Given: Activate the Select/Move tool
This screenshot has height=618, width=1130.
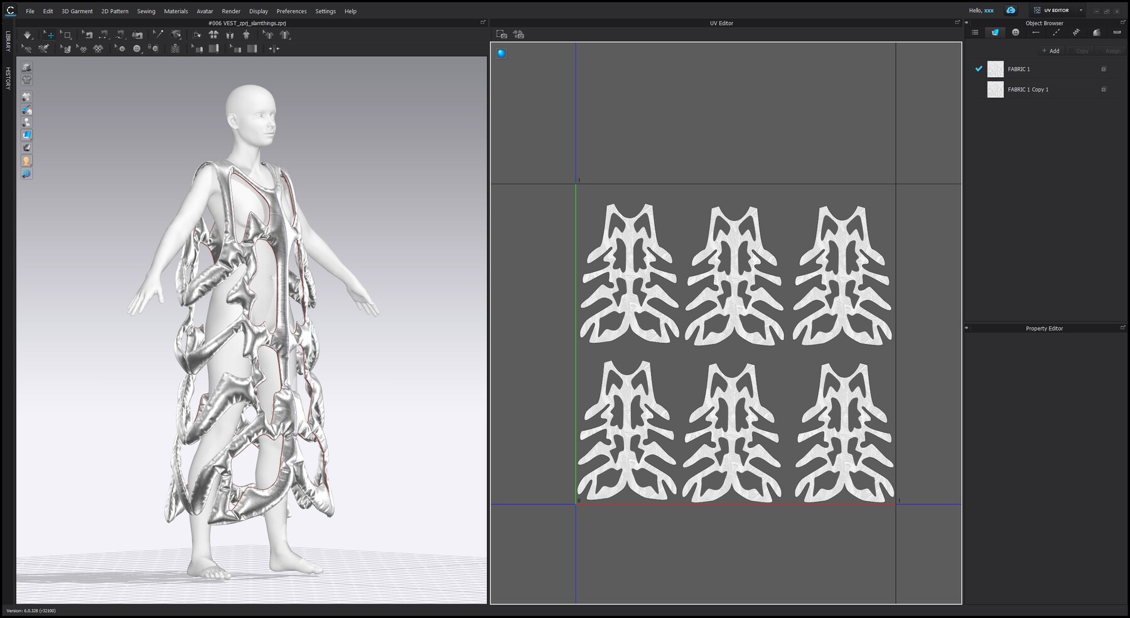Looking at the screenshot, I should [x=50, y=35].
